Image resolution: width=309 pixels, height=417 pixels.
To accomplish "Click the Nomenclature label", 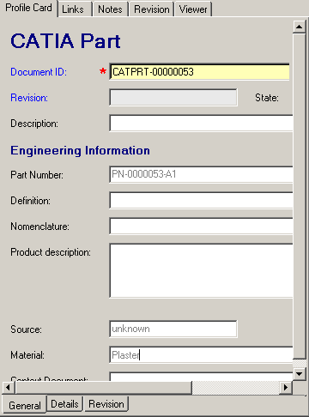I will coord(39,227).
